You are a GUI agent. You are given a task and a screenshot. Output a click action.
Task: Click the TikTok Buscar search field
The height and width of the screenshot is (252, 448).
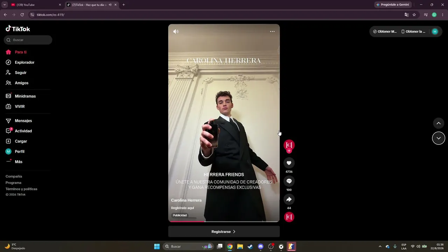tap(28, 40)
